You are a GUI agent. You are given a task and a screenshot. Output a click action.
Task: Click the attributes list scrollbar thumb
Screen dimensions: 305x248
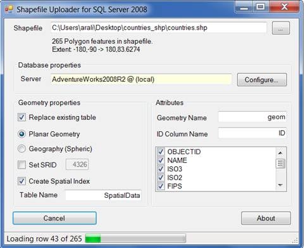[x=280, y=164]
